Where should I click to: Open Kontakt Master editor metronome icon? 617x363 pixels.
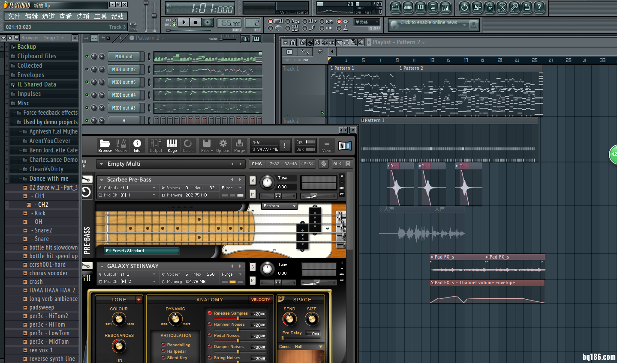tap(121, 146)
